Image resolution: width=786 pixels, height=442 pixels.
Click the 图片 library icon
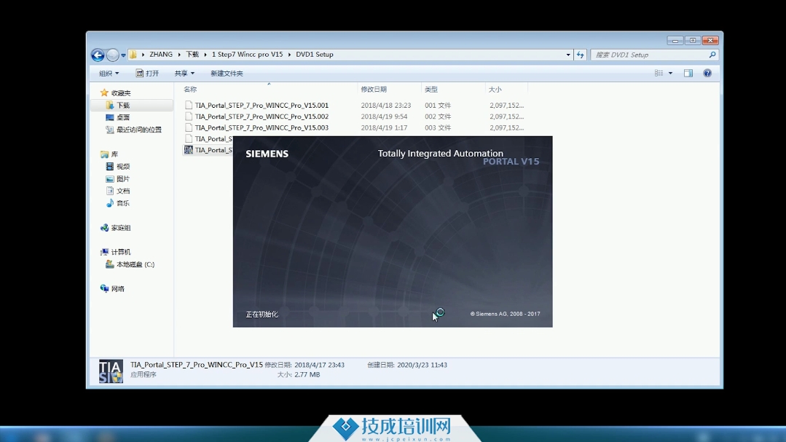coord(110,179)
